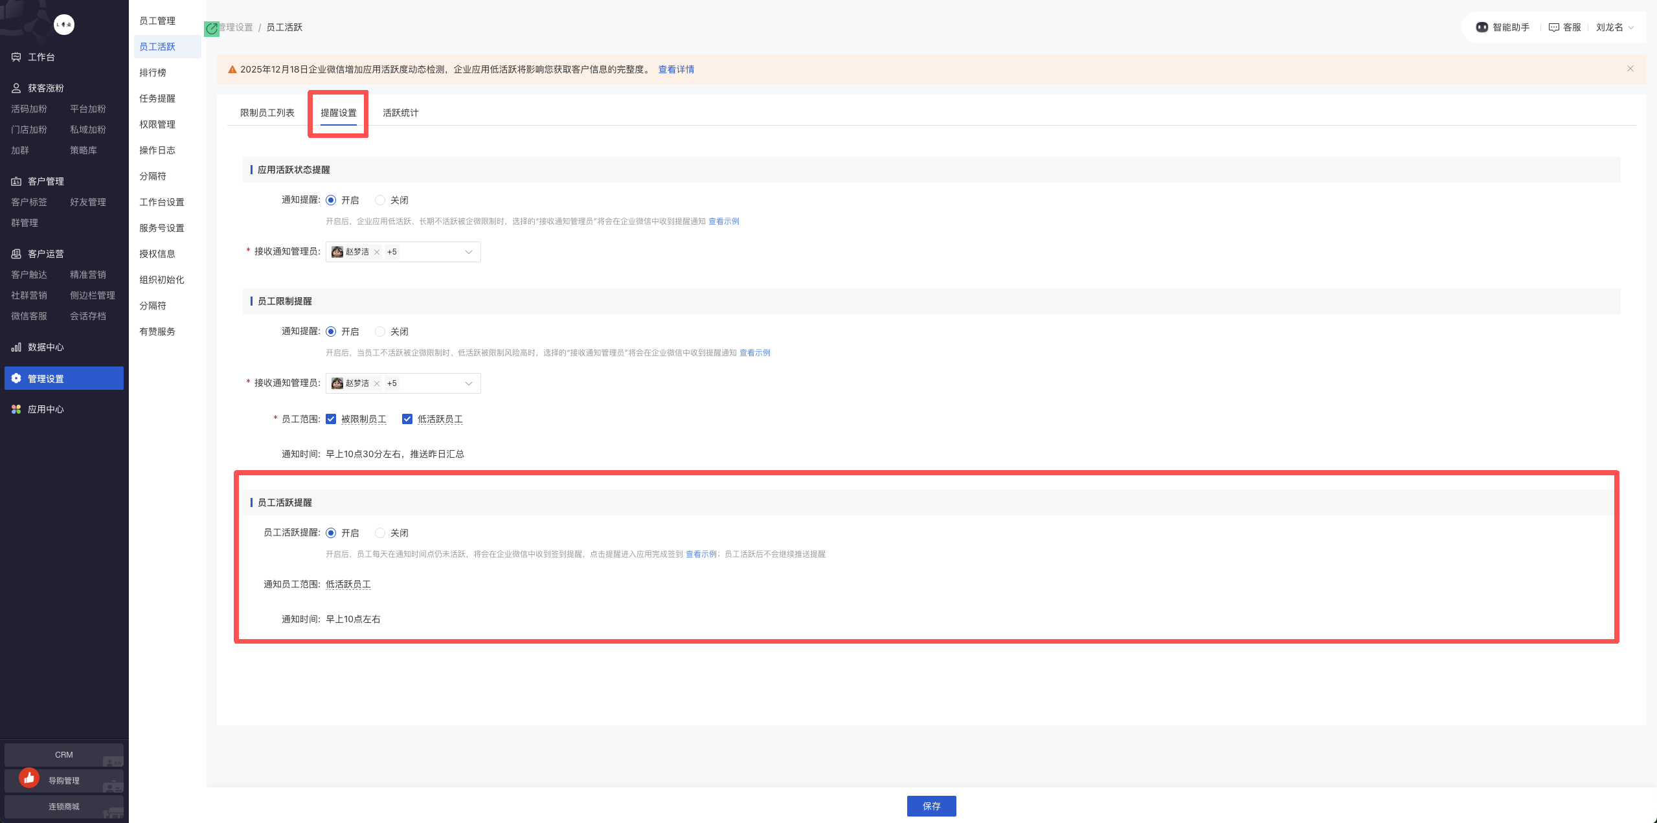Click the 工作台 workbench icon in sidebar
This screenshot has height=823, width=1657.
(x=16, y=57)
